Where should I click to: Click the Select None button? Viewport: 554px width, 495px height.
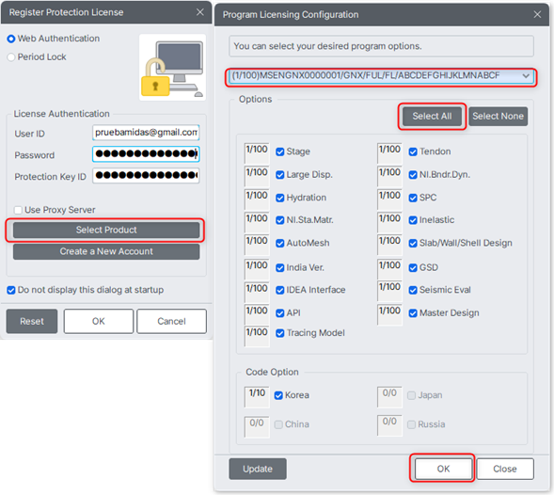(x=499, y=117)
